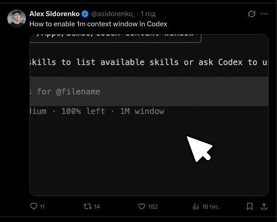Image resolution: width=277 pixels, height=222 pixels.
Task: Click the Grok icon on the tweet
Action: click(x=252, y=14)
